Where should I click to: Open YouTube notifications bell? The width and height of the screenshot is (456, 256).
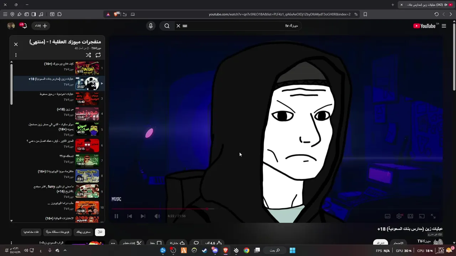point(24,26)
